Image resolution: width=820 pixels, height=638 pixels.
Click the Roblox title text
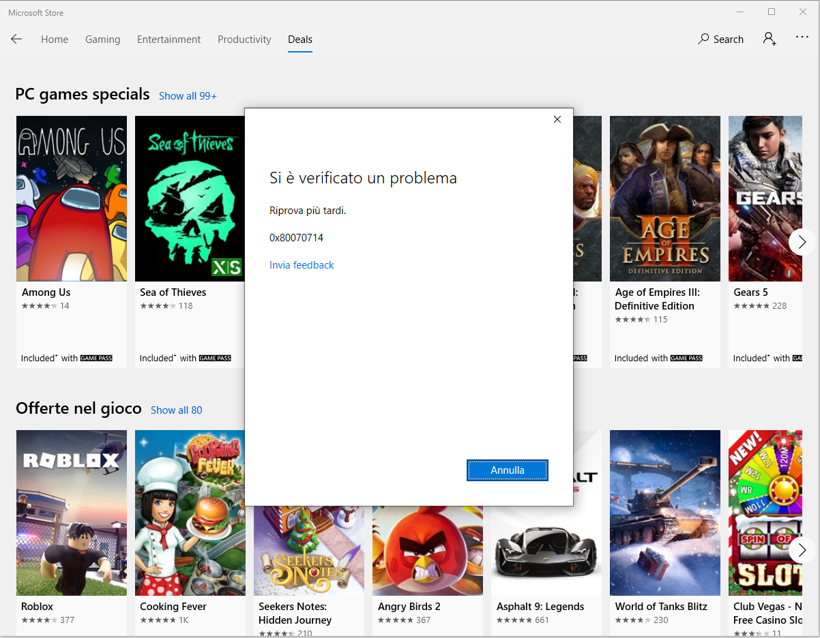pyautogui.click(x=38, y=607)
